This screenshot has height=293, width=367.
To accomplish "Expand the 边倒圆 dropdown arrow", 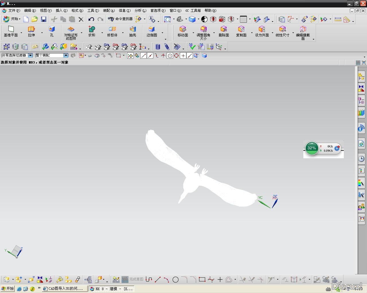I will click(x=162, y=33).
